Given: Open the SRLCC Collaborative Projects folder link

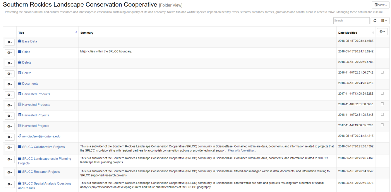Looking at the screenshot, I should [43, 147].
